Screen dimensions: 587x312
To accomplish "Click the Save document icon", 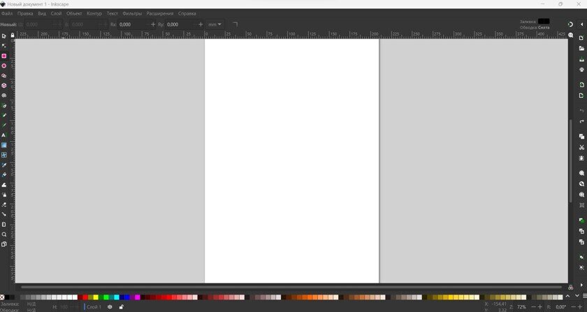I will click(581, 59).
